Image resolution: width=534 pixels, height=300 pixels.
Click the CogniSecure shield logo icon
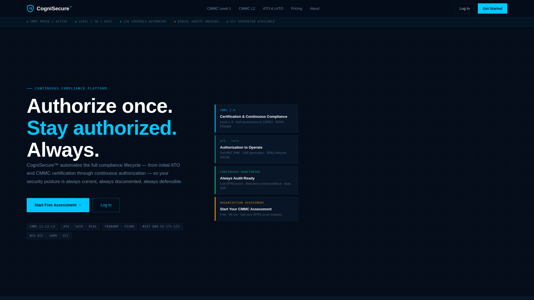[30, 9]
